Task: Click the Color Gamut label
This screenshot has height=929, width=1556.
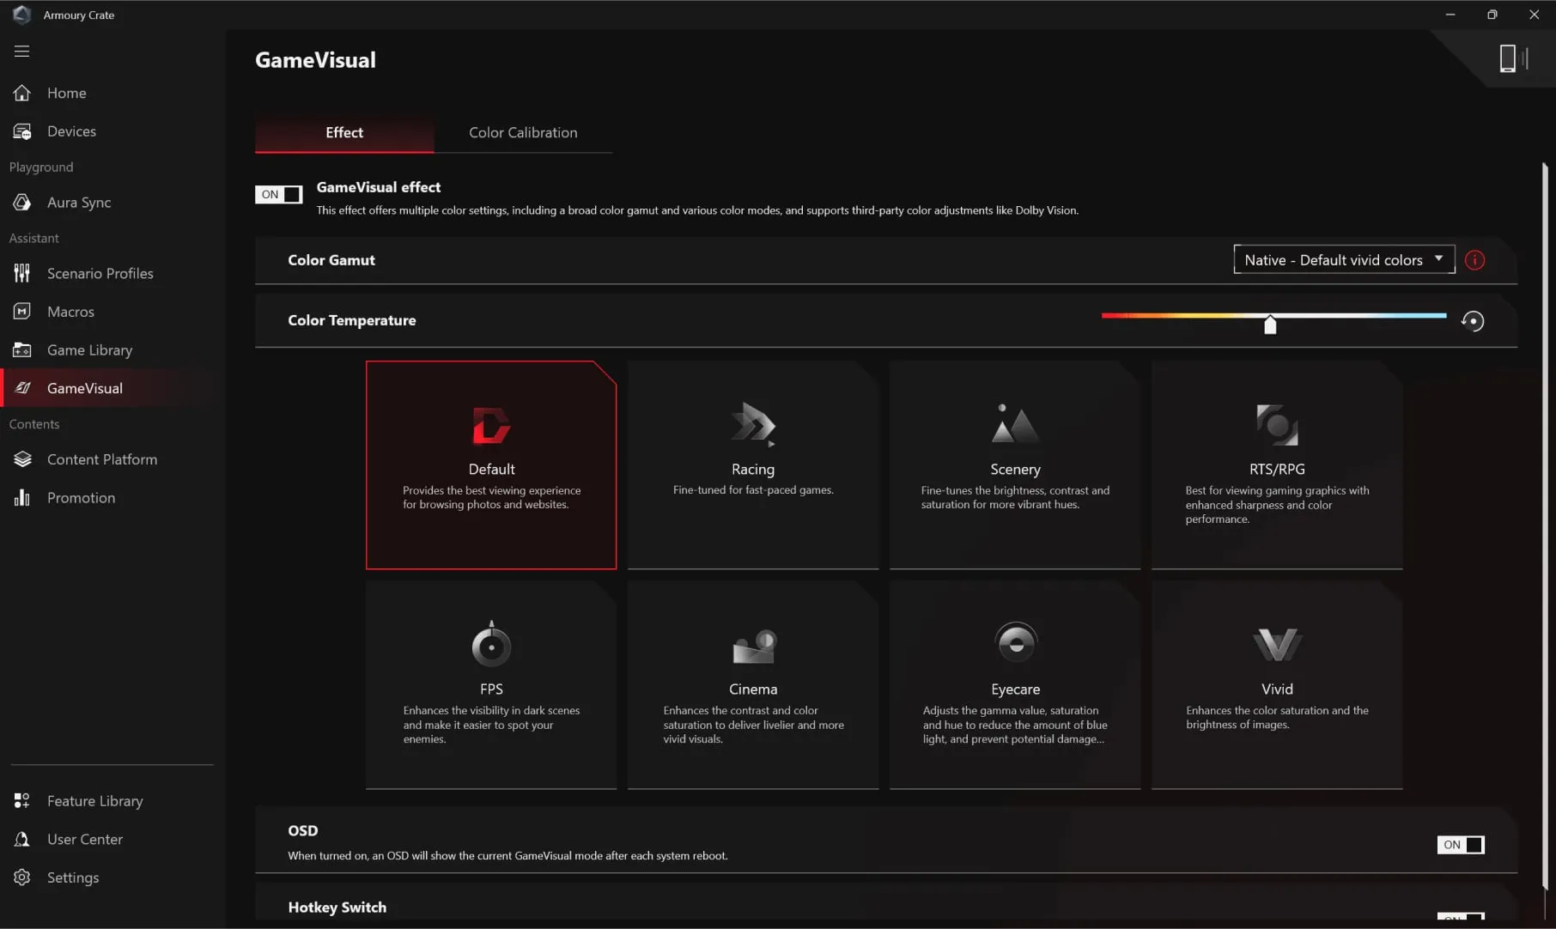Action: [x=331, y=260]
